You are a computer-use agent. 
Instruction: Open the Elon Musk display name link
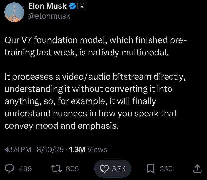pyautogui.click(x=47, y=6)
